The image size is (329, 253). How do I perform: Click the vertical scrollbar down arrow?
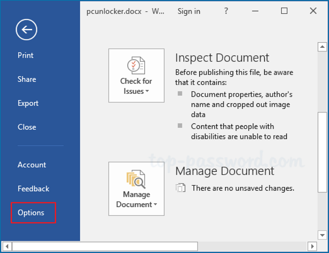pos(322,235)
